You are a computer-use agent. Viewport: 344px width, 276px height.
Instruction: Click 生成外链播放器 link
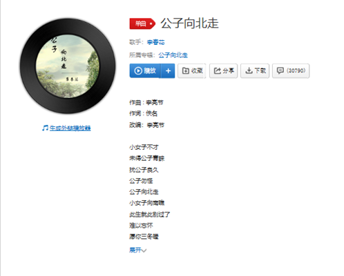click(70, 128)
